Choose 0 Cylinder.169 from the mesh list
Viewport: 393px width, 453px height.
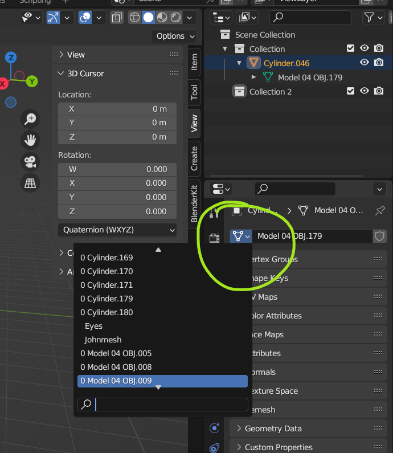(x=162, y=258)
